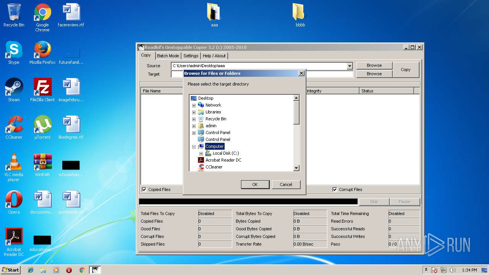
Task: Click the taskbar clock showing 1:34 PM
Action: [469, 270]
